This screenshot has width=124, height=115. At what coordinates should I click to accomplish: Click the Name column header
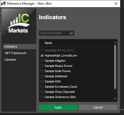(x=48, y=43)
